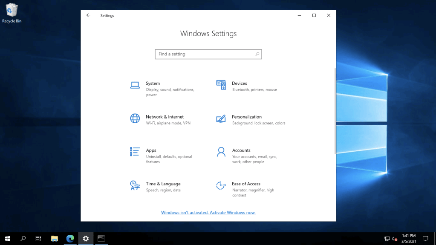Open the Windows Start menu
Viewport: 436px width, 245px height.
pyautogui.click(x=7, y=239)
